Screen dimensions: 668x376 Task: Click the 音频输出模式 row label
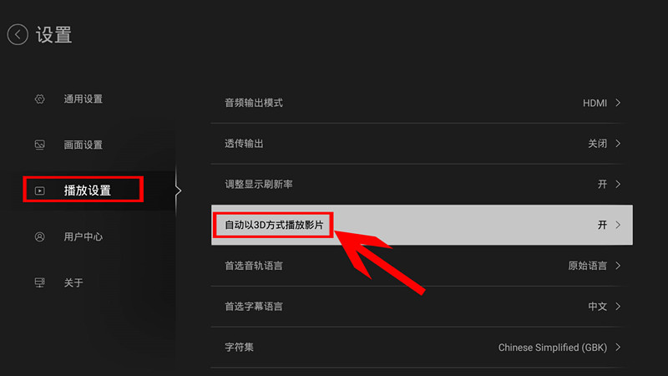pos(254,103)
